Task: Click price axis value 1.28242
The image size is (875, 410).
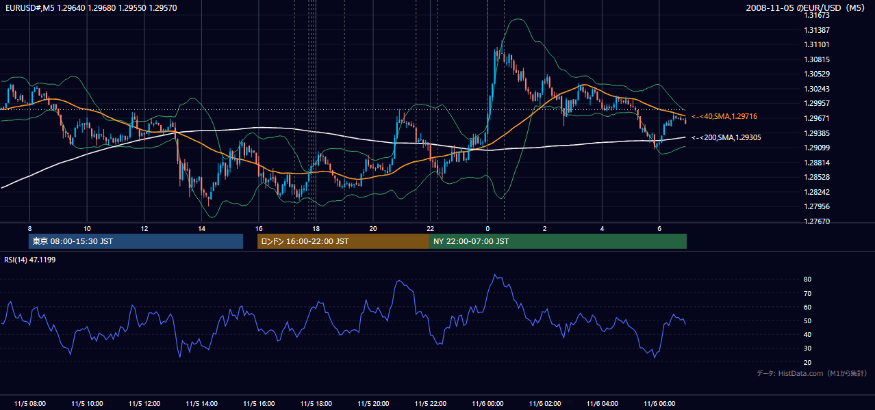Action: (x=818, y=192)
